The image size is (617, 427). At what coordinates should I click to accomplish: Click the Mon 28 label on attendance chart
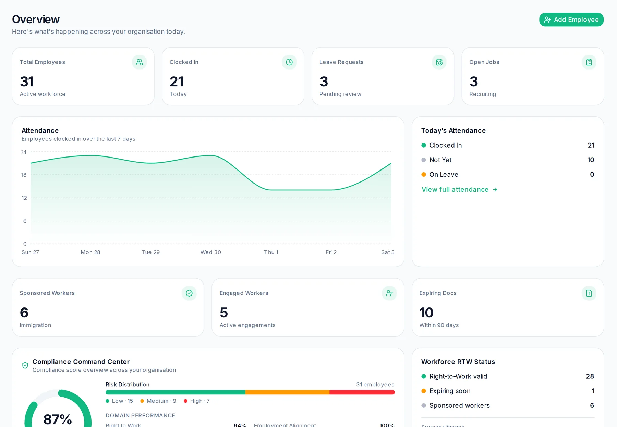coord(90,252)
